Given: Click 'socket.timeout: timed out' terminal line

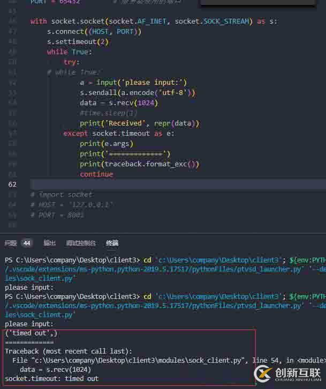Looking at the screenshot, I should (52, 379).
